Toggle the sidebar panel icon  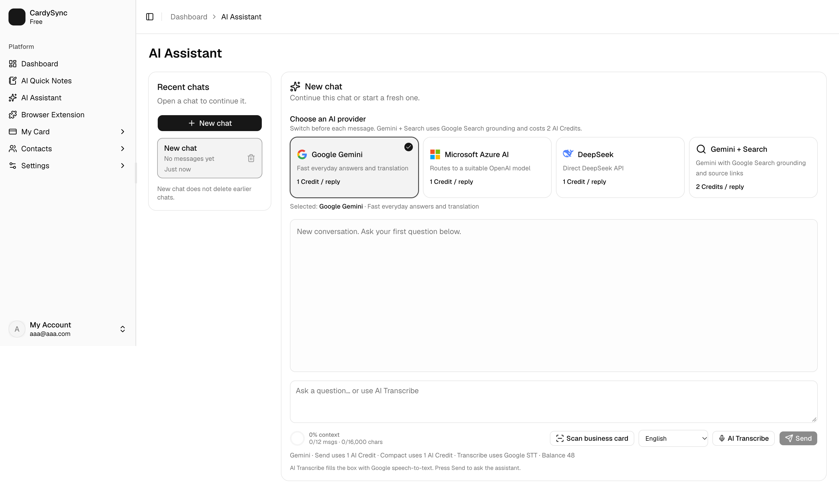pyautogui.click(x=150, y=17)
